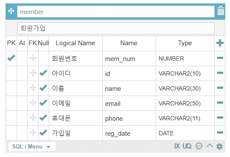Image resolution: width=230 pixels, height=157 pixels.
Task: Collapse the table with the up chevron
Action: 209,146
